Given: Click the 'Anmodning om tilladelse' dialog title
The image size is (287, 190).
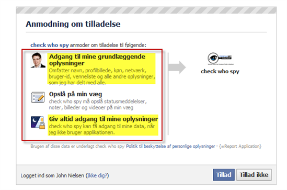Looking at the screenshot, I should 73,24.
